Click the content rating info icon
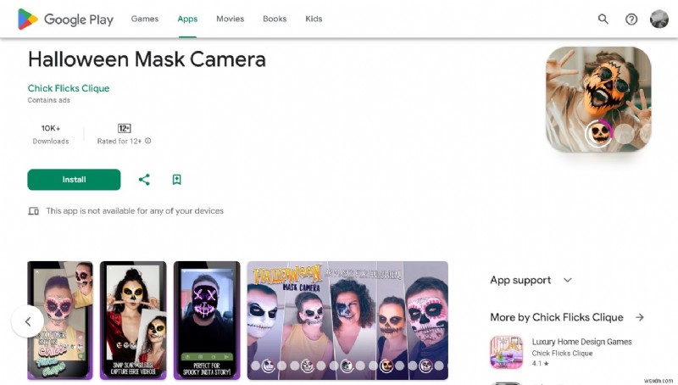Image resolution: width=678 pixels, height=385 pixels. pyautogui.click(x=147, y=141)
